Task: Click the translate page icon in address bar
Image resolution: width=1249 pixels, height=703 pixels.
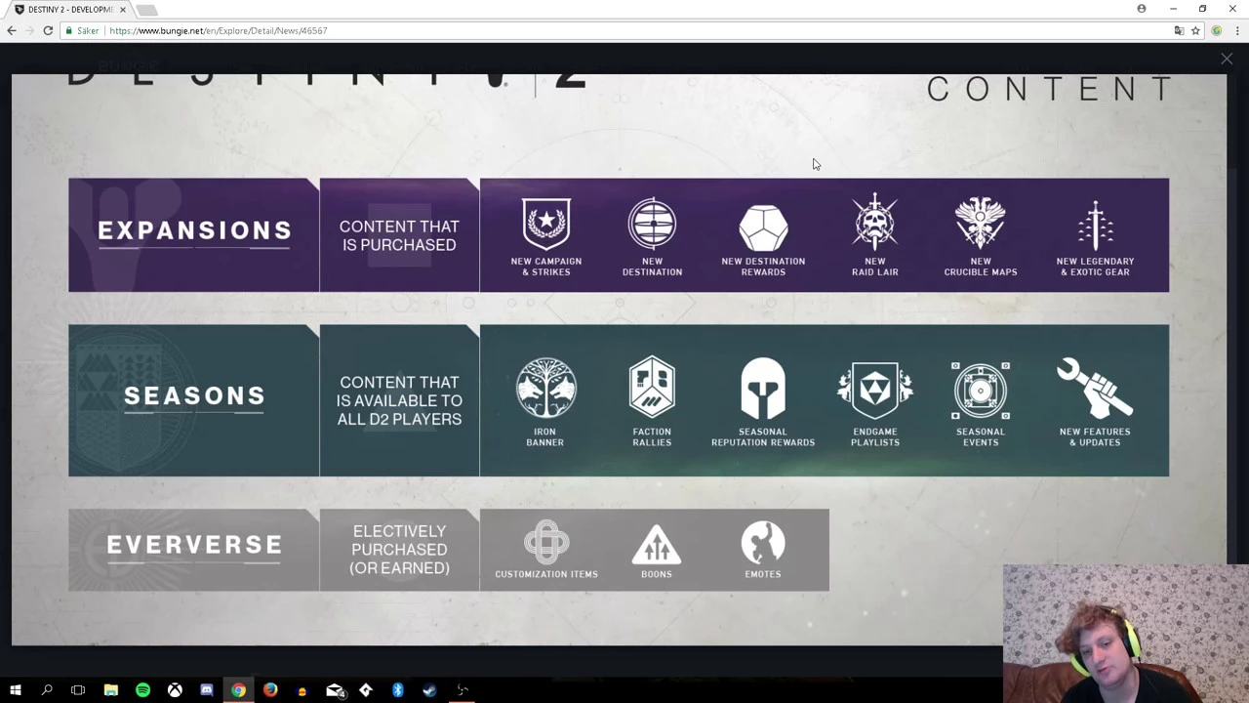Action: click(1179, 30)
